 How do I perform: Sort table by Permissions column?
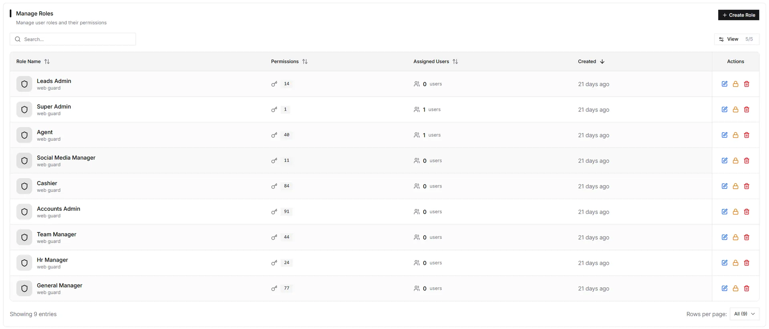coord(289,61)
